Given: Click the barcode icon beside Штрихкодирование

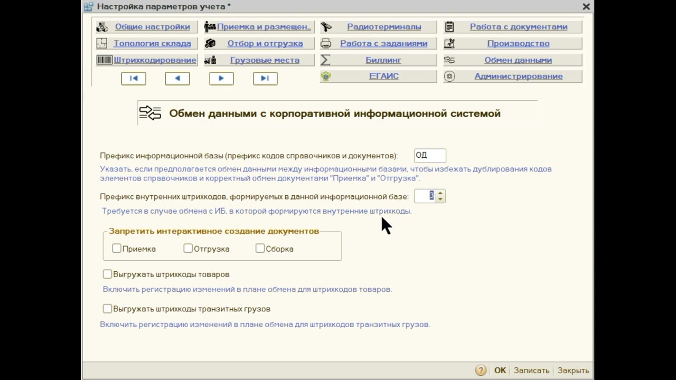Looking at the screenshot, I should click(105, 60).
